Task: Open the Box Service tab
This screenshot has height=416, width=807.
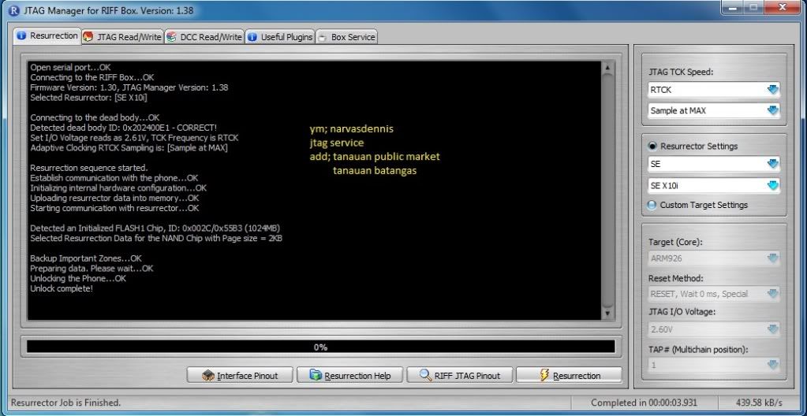Action: pyautogui.click(x=346, y=37)
